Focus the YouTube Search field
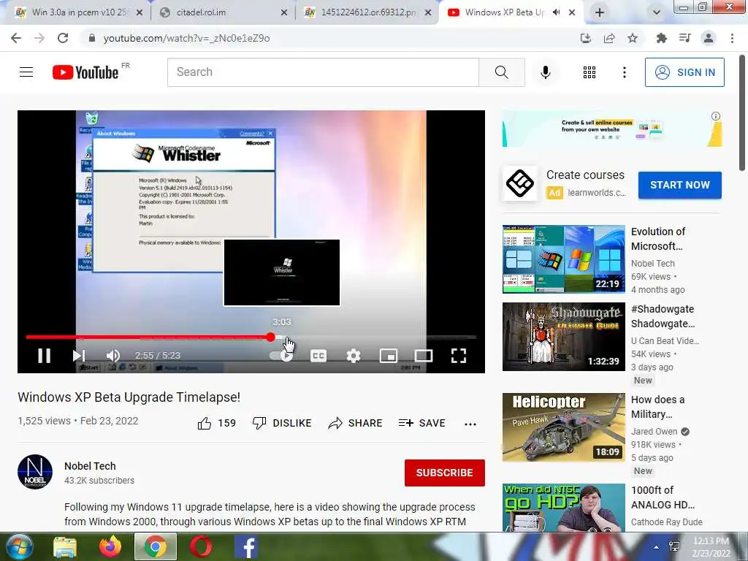This screenshot has width=748, height=561. 323,72
